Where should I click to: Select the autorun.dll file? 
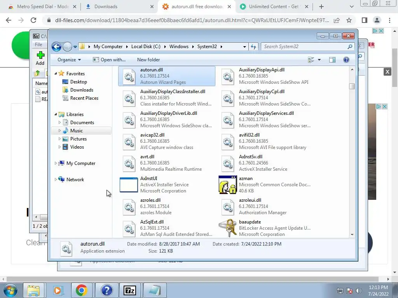[167, 76]
